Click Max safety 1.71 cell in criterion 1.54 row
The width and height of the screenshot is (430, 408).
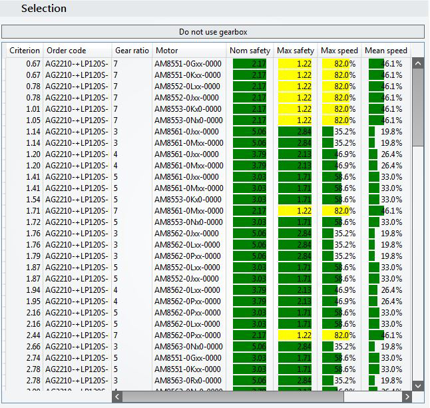point(296,199)
